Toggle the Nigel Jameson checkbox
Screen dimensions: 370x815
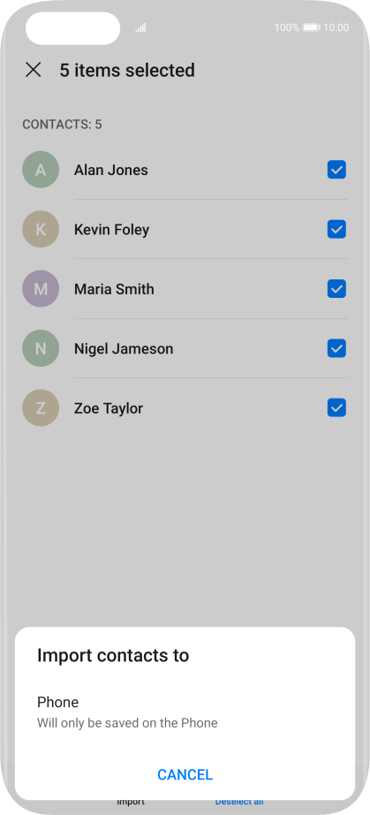pyautogui.click(x=336, y=348)
